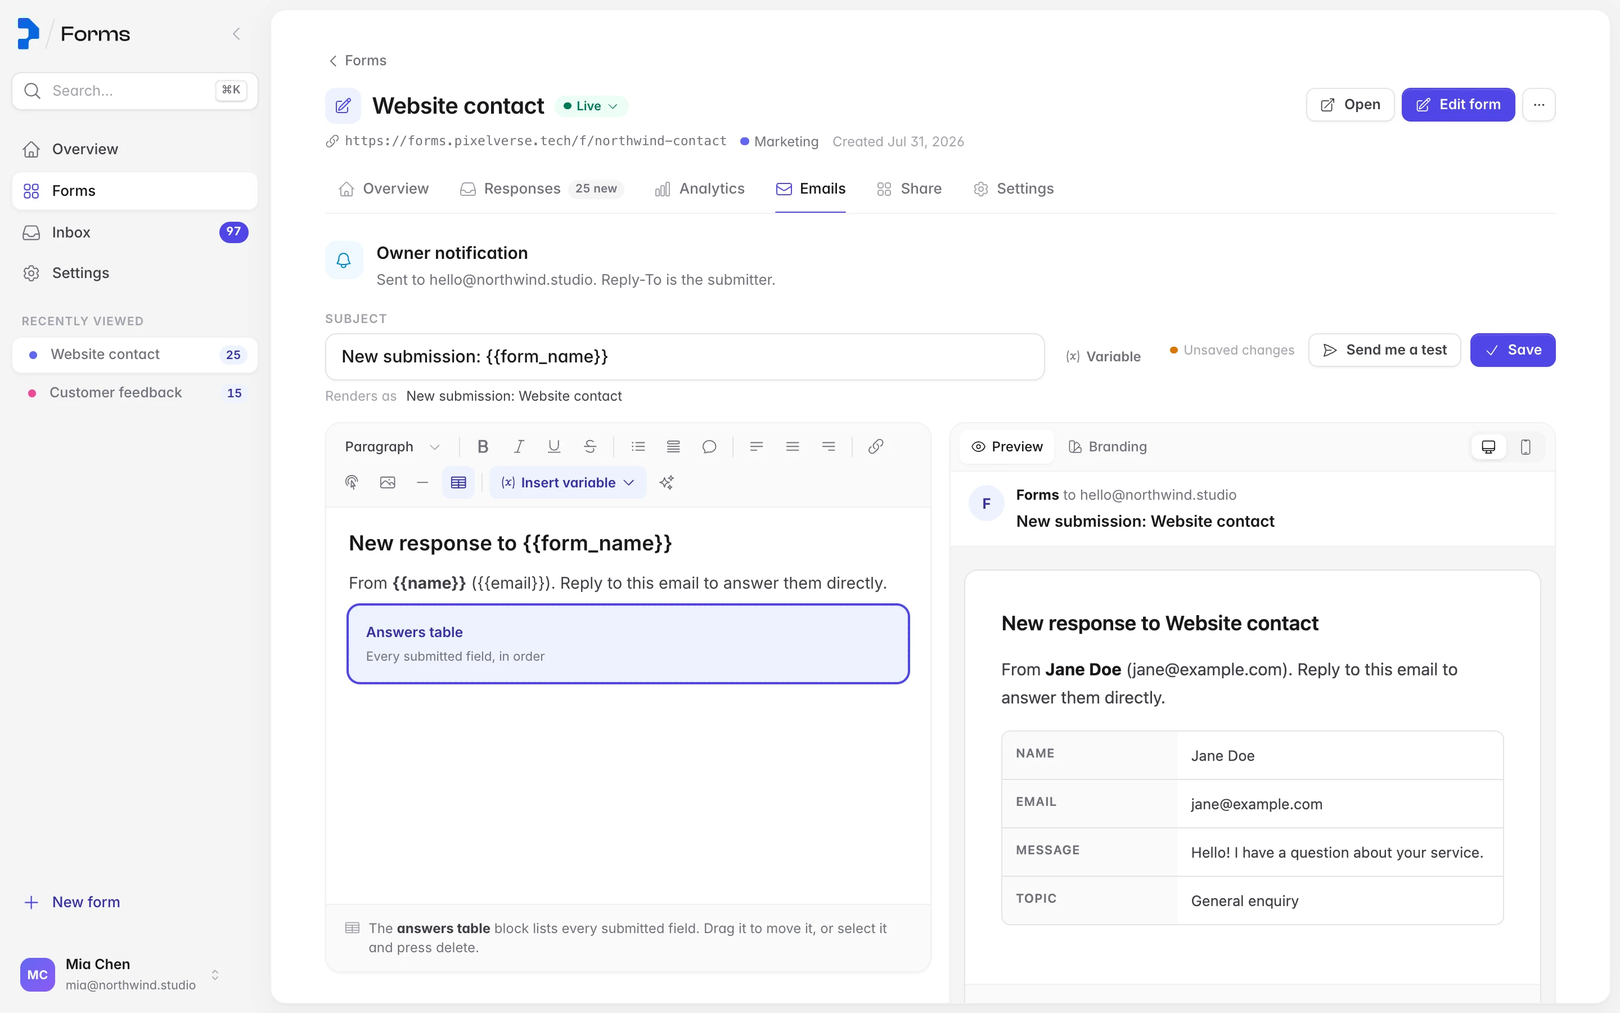
Task: Click the Open form button
Action: point(1350,105)
